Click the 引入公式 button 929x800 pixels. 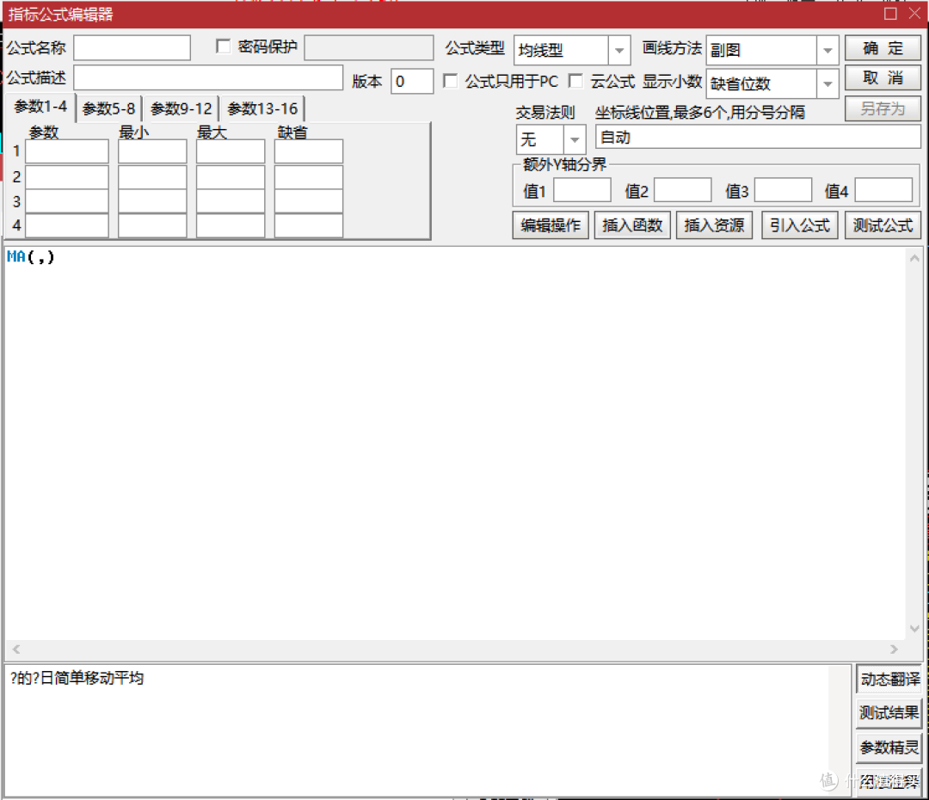799,225
